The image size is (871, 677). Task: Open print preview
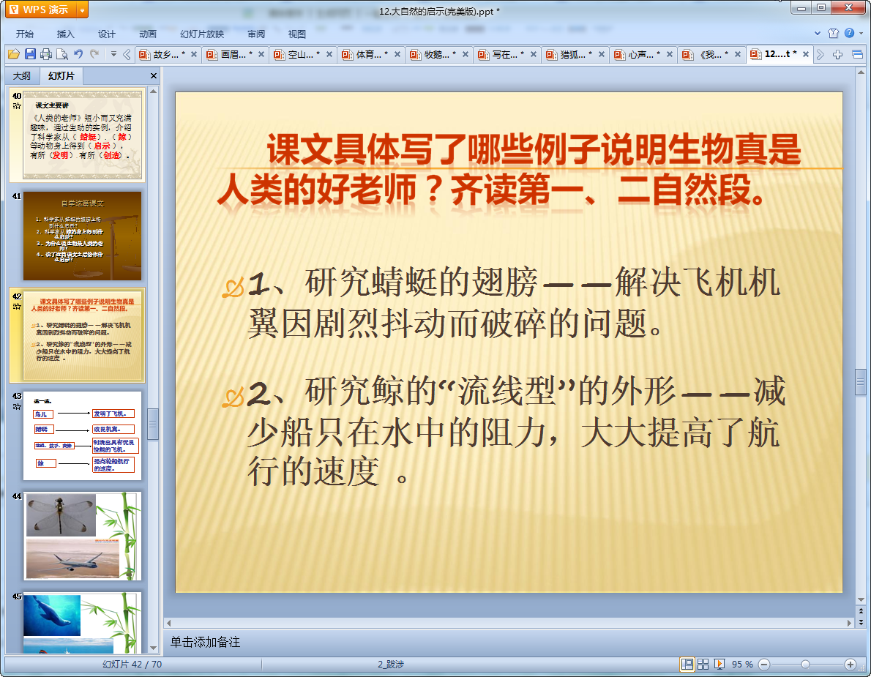[x=62, y=54]
